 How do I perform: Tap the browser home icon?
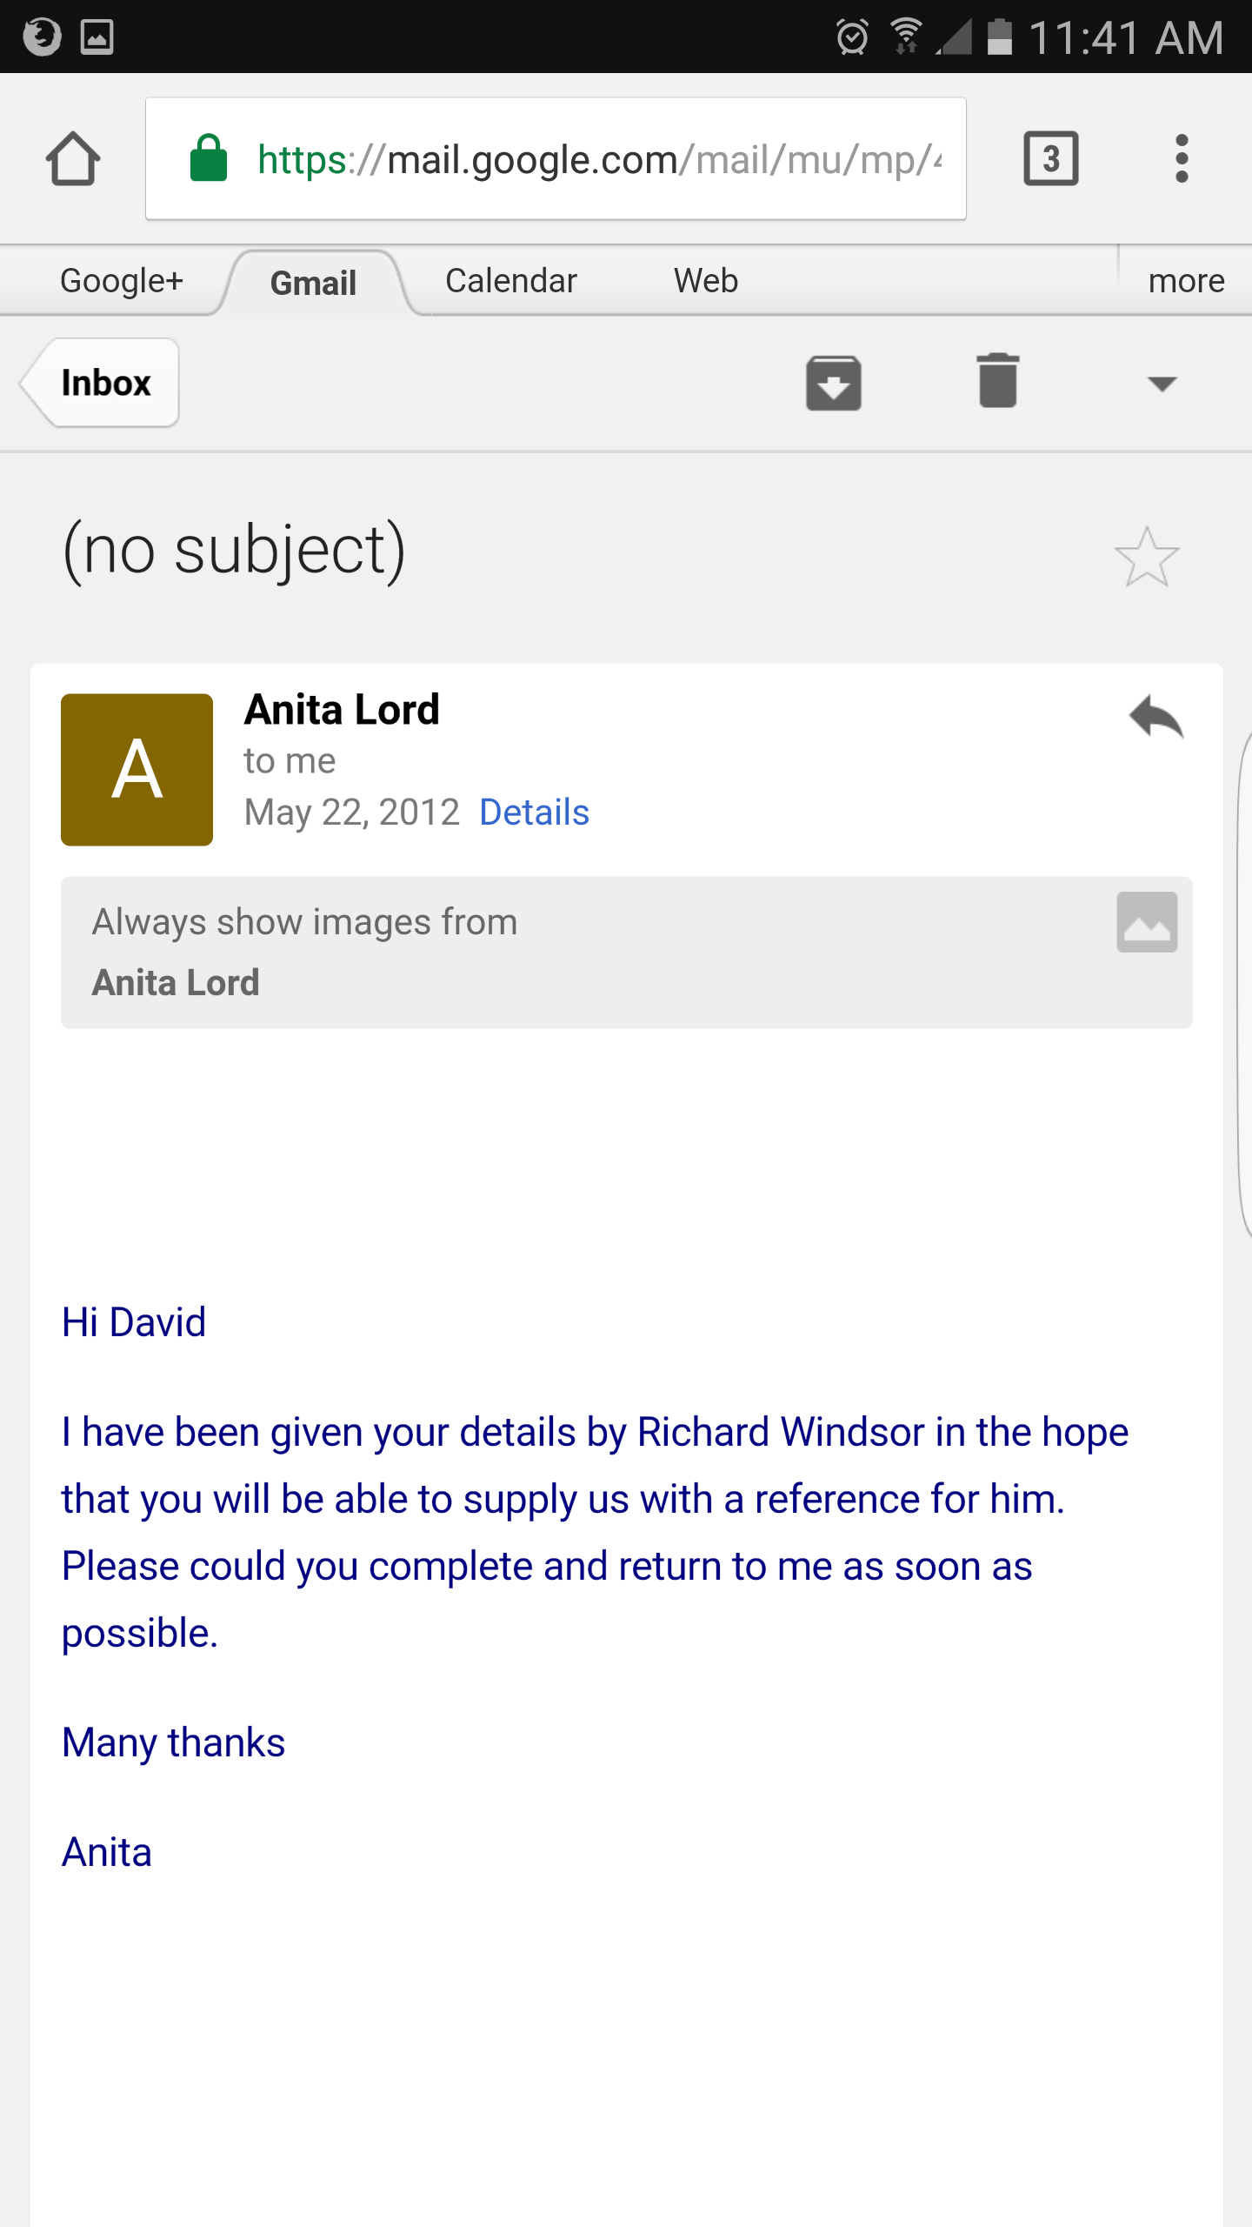point(73,158)
